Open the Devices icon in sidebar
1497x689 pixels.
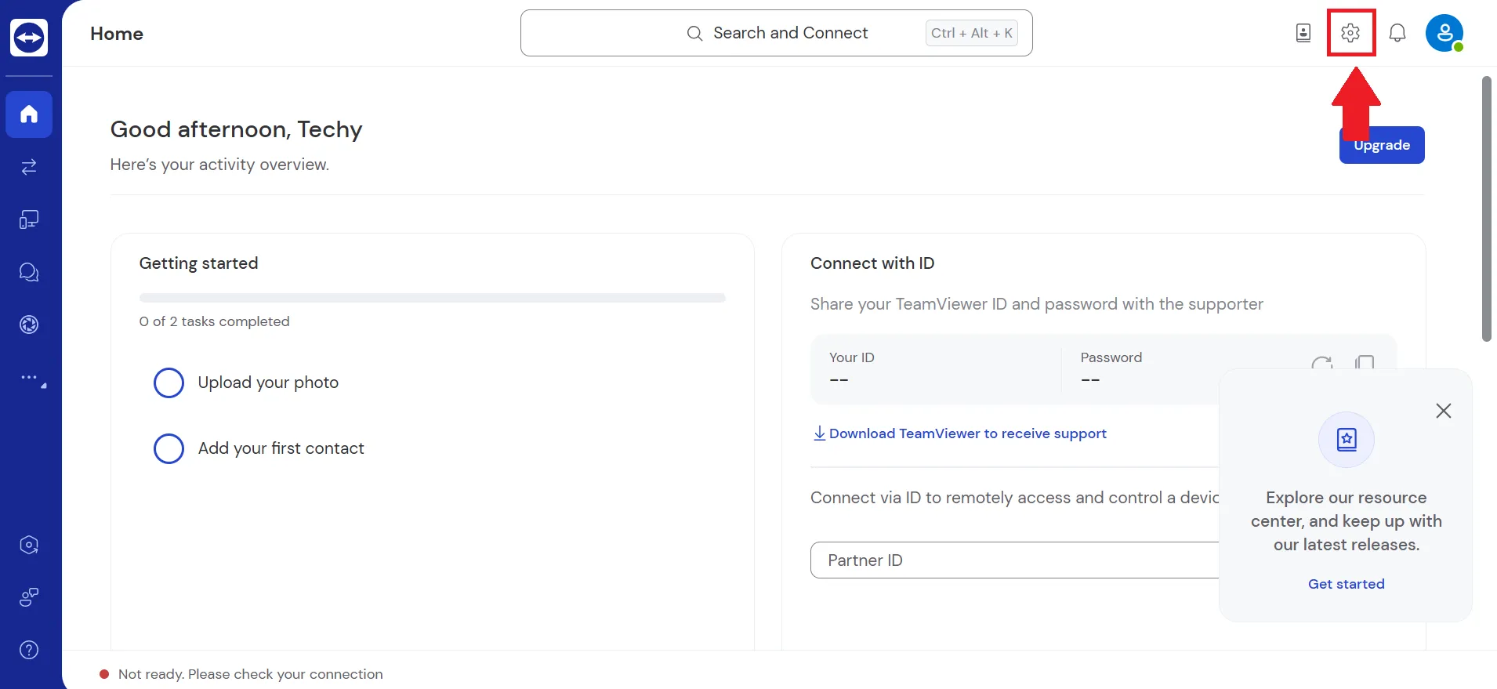[29, 219]
